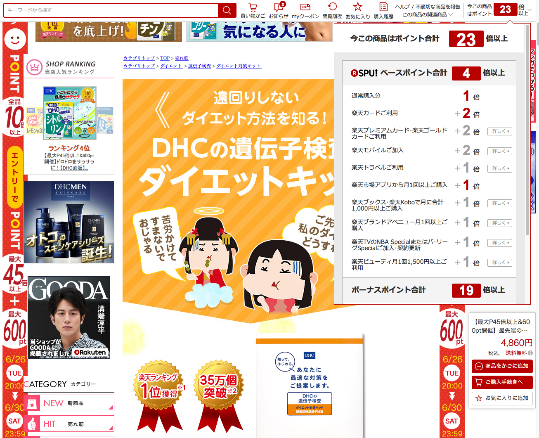Open HIT 売れ筋 category
Viewport: 539px width, 438px height.
[69, 424]
